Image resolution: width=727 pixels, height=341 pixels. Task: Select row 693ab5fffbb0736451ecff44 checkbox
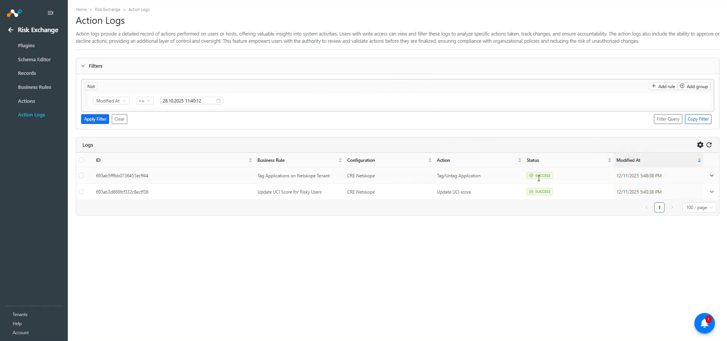(x=81, y=176)
